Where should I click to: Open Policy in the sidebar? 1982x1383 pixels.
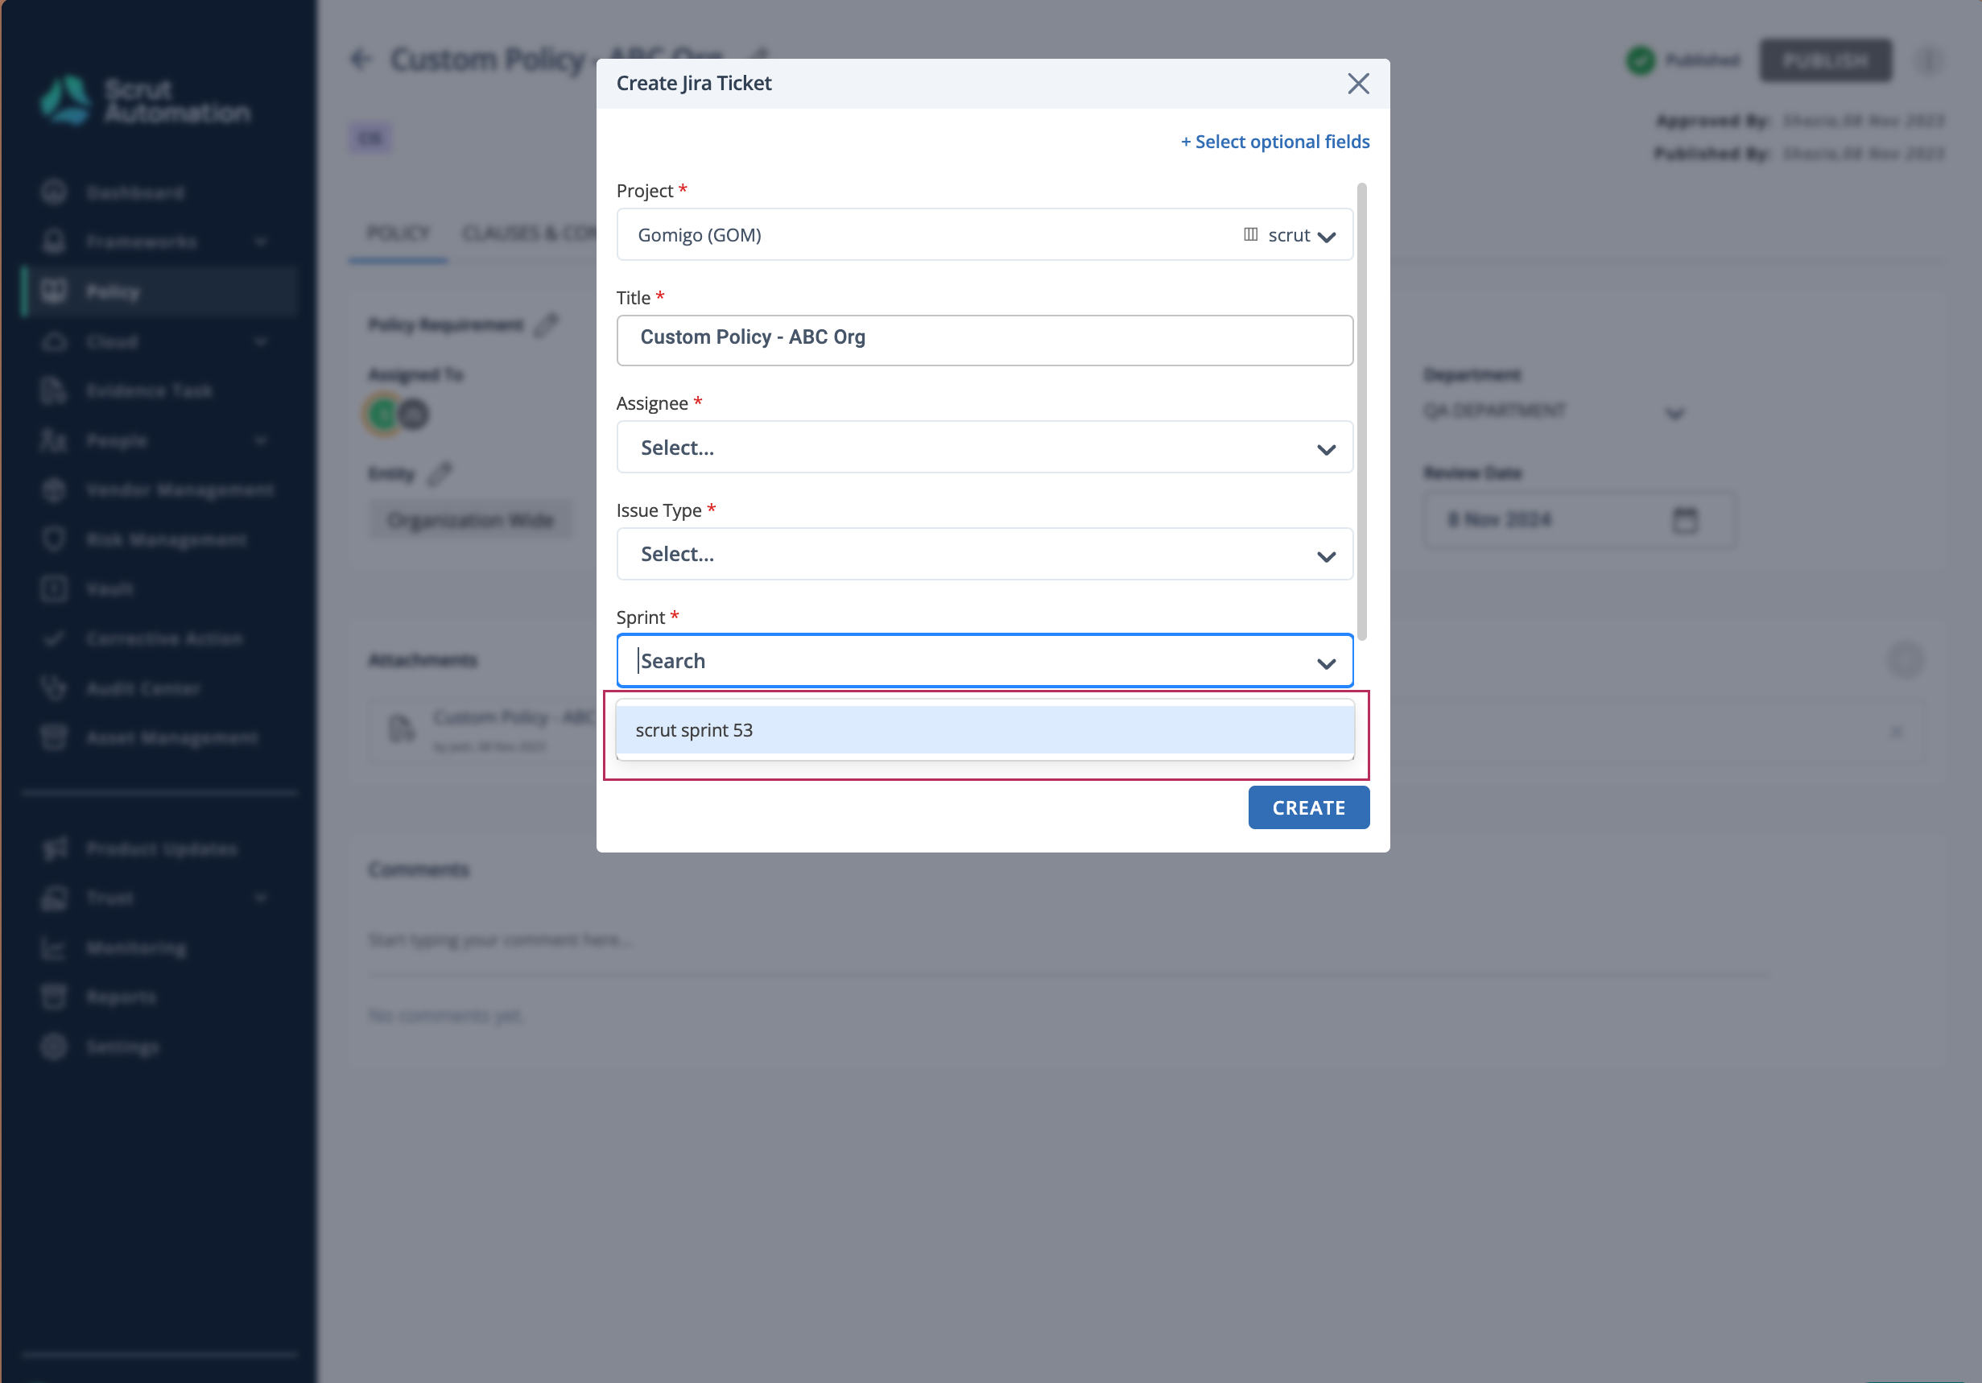tap(159, 291)
